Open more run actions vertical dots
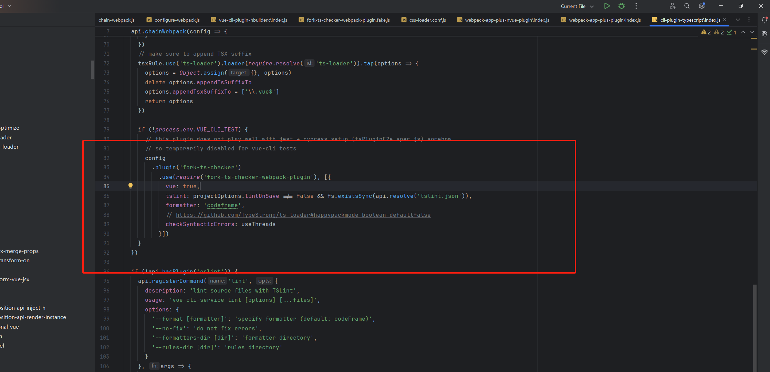Viewport: 770px width, 372px height. pyautogui.click(x=636, y=6)
